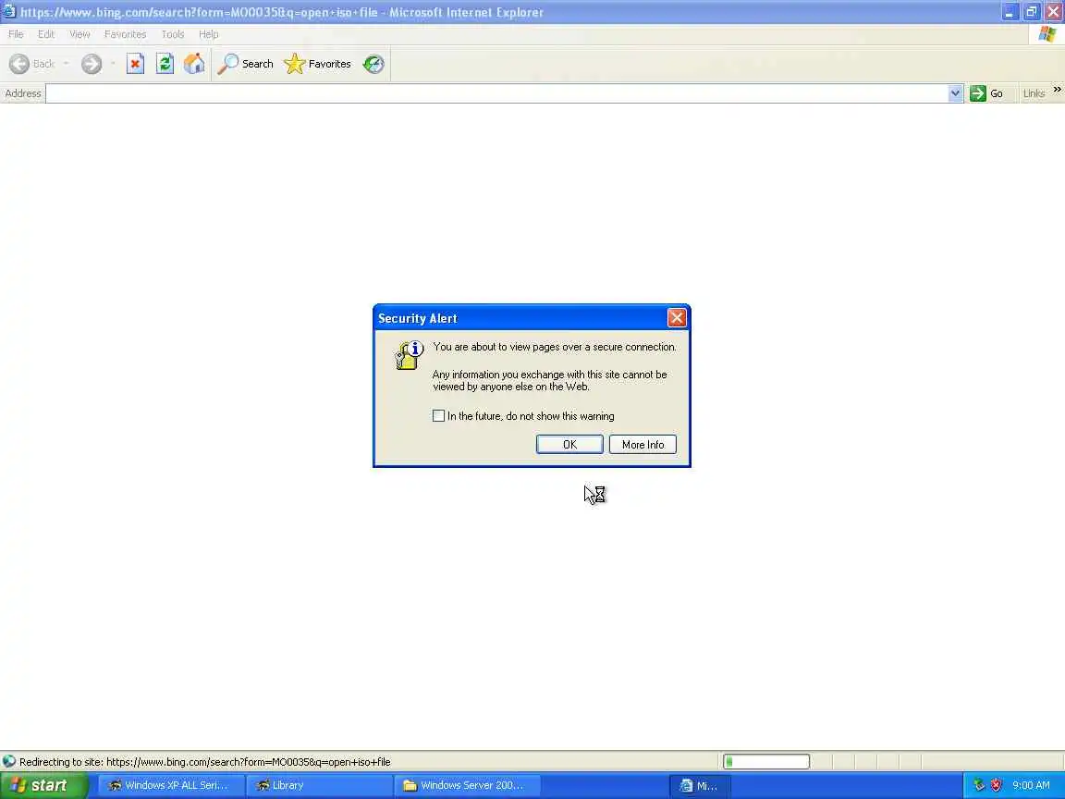Close the Security Alert dialog
The image size is (1065, 799).
point(677,318)
